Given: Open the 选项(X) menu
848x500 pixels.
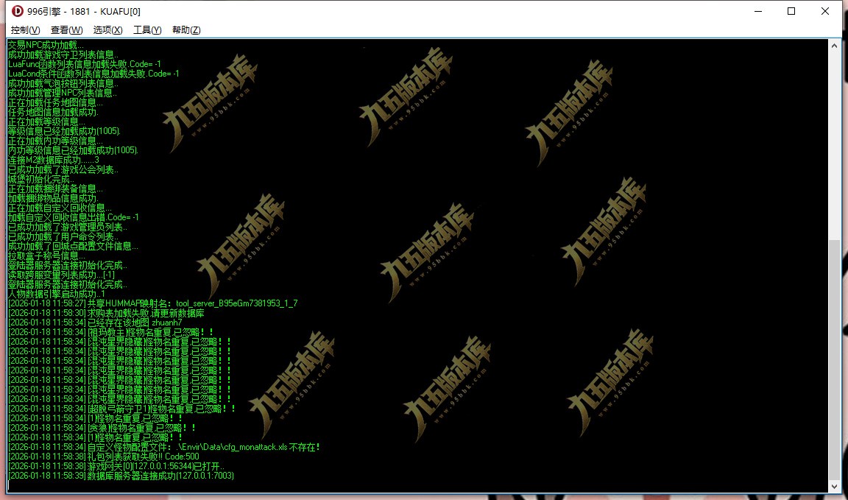Looking at the screenshot, I should point(107,29).
